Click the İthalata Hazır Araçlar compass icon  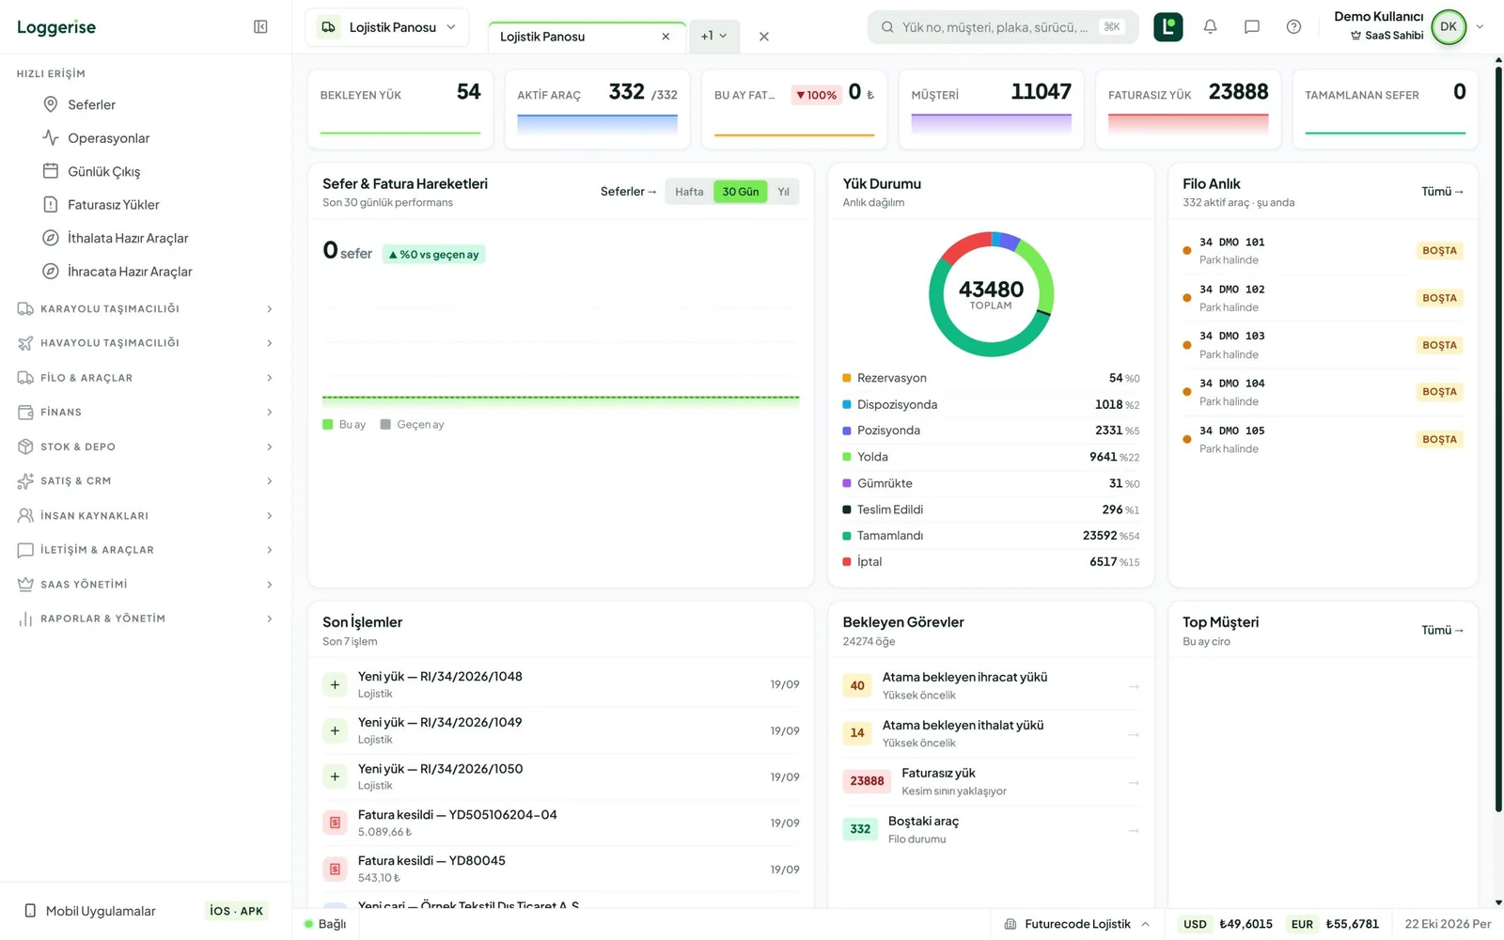coord(51,238)
